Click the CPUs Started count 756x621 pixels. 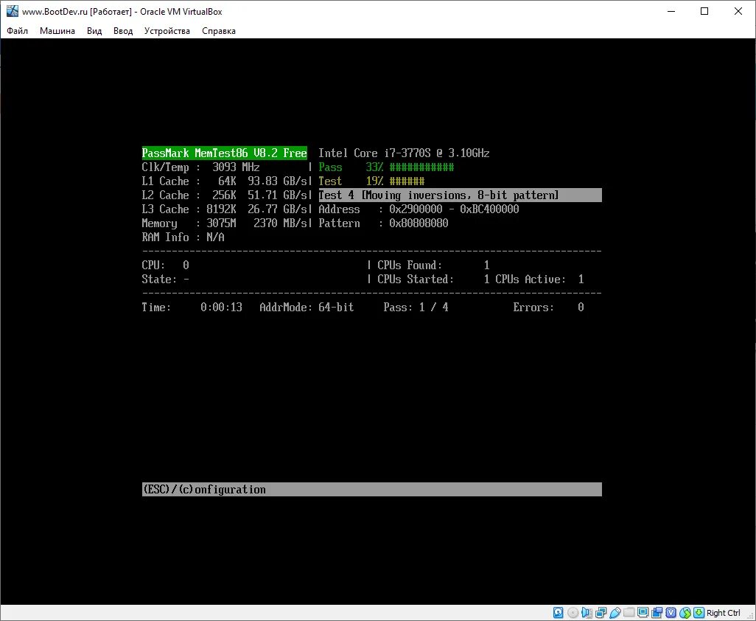pyautogui.click(x=486, y=279)
